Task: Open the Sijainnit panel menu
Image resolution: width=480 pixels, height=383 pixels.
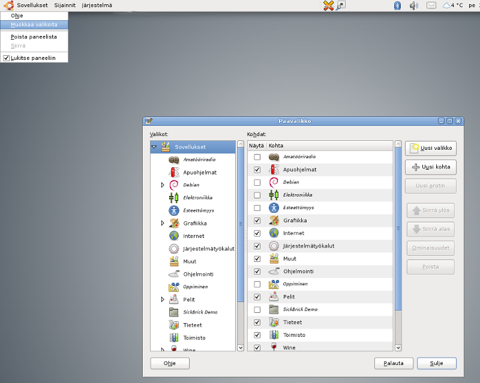Action: tap(65, 5)
